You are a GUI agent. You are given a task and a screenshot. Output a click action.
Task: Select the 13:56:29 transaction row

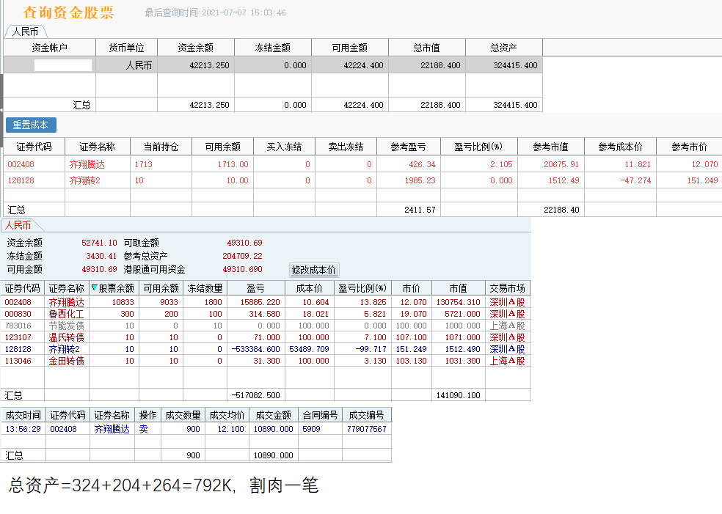pos(22,429)
